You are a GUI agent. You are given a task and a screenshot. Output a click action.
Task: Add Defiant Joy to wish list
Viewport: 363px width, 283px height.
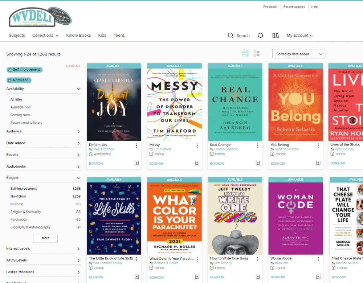[x=136, y=163]
